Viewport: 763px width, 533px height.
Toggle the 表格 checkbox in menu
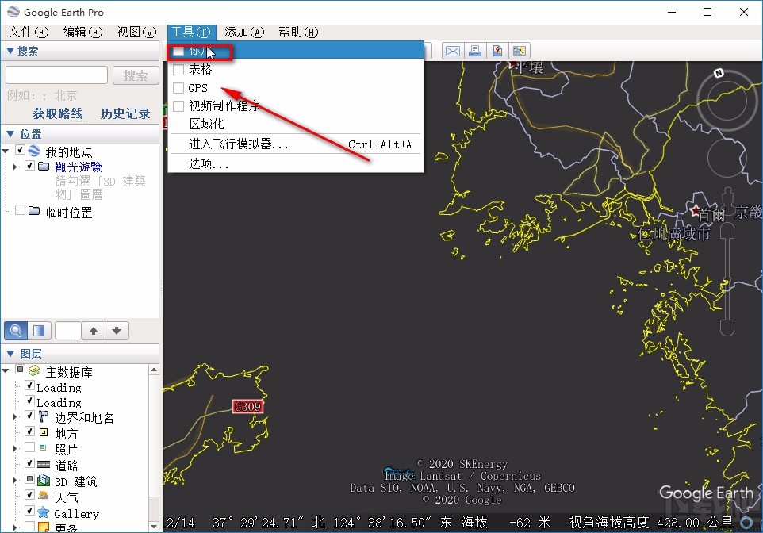(178, 70)
